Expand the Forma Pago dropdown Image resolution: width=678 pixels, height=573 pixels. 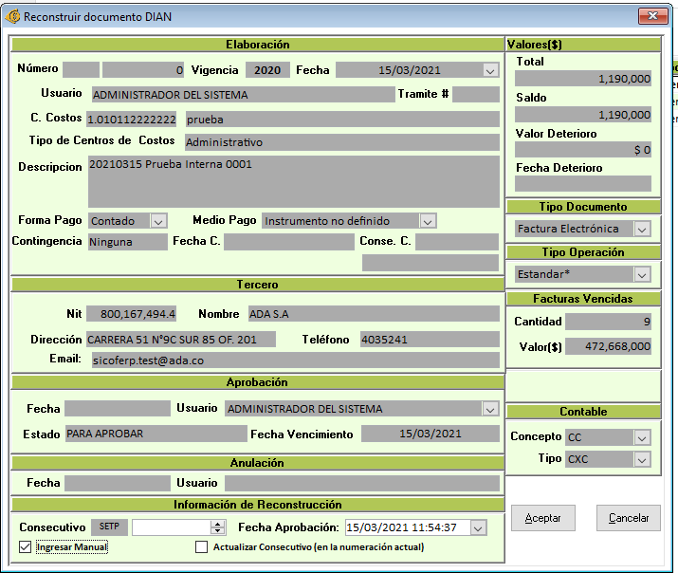coord(158,221)
